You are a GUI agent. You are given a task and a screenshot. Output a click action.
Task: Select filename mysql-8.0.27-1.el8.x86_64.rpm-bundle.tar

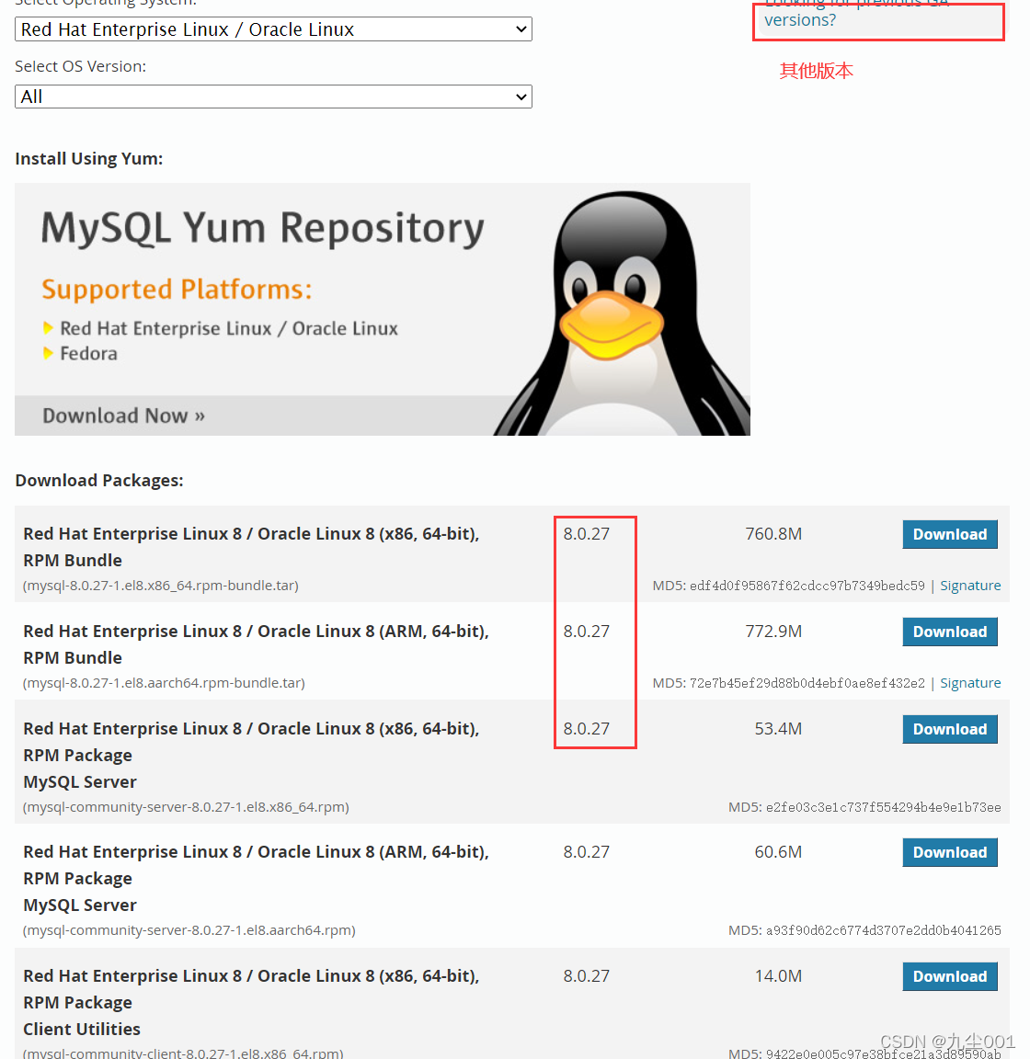point(161,586)
